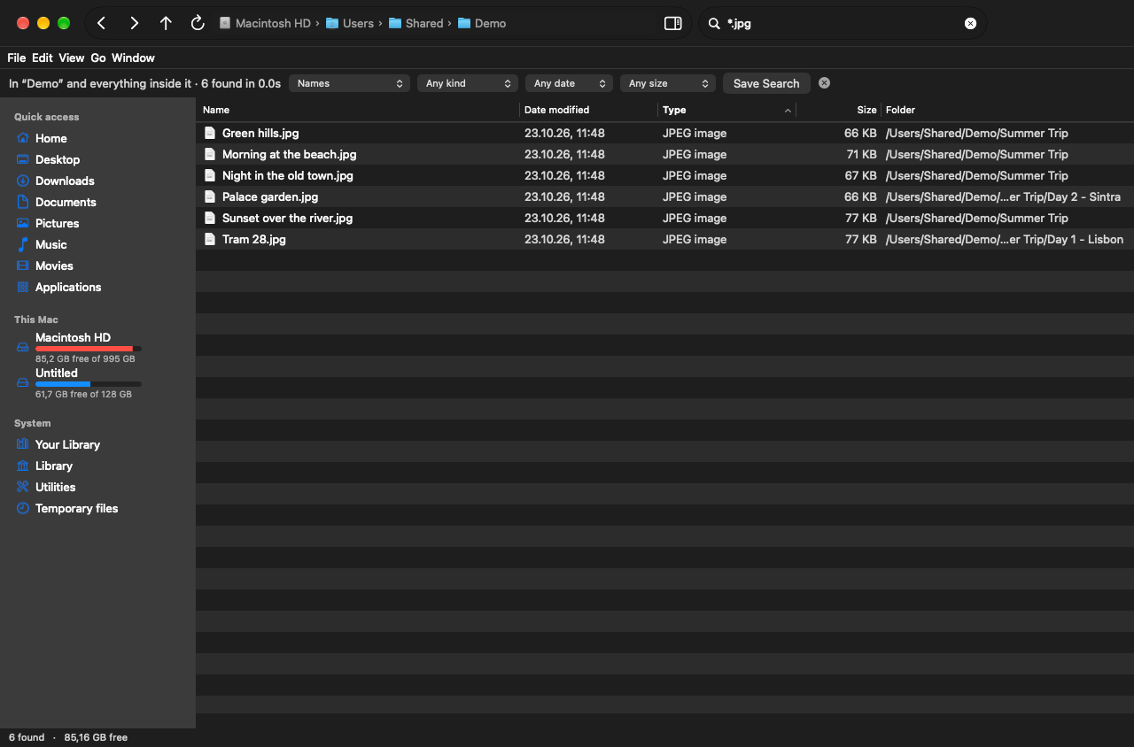Open the Any date filter dropdown

[x=570, y=83]
